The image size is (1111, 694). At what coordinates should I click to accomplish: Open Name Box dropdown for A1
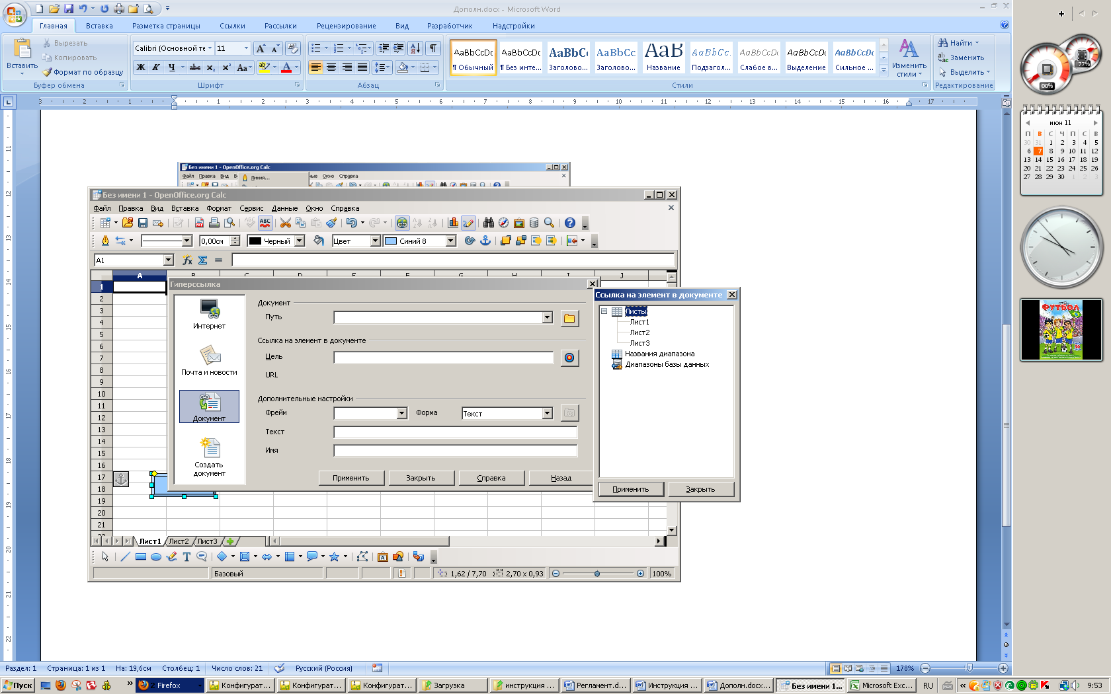[x=169, y=260]
